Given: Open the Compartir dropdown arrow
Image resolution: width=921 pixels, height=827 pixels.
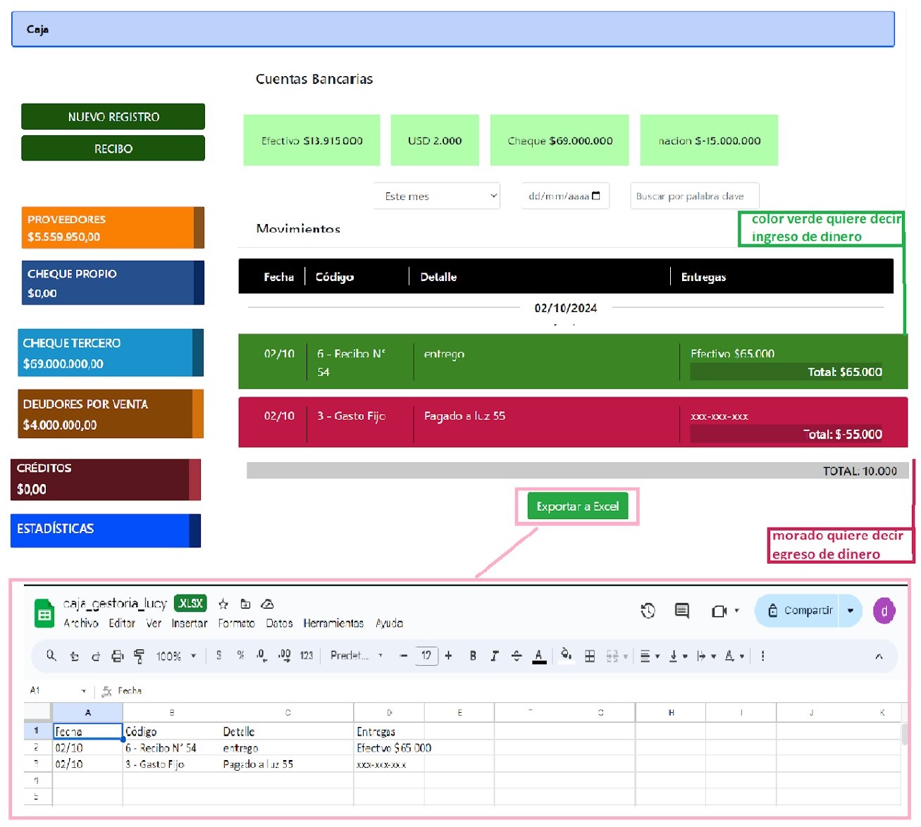Looking at the screenshot, I should (x=851, y=611).
